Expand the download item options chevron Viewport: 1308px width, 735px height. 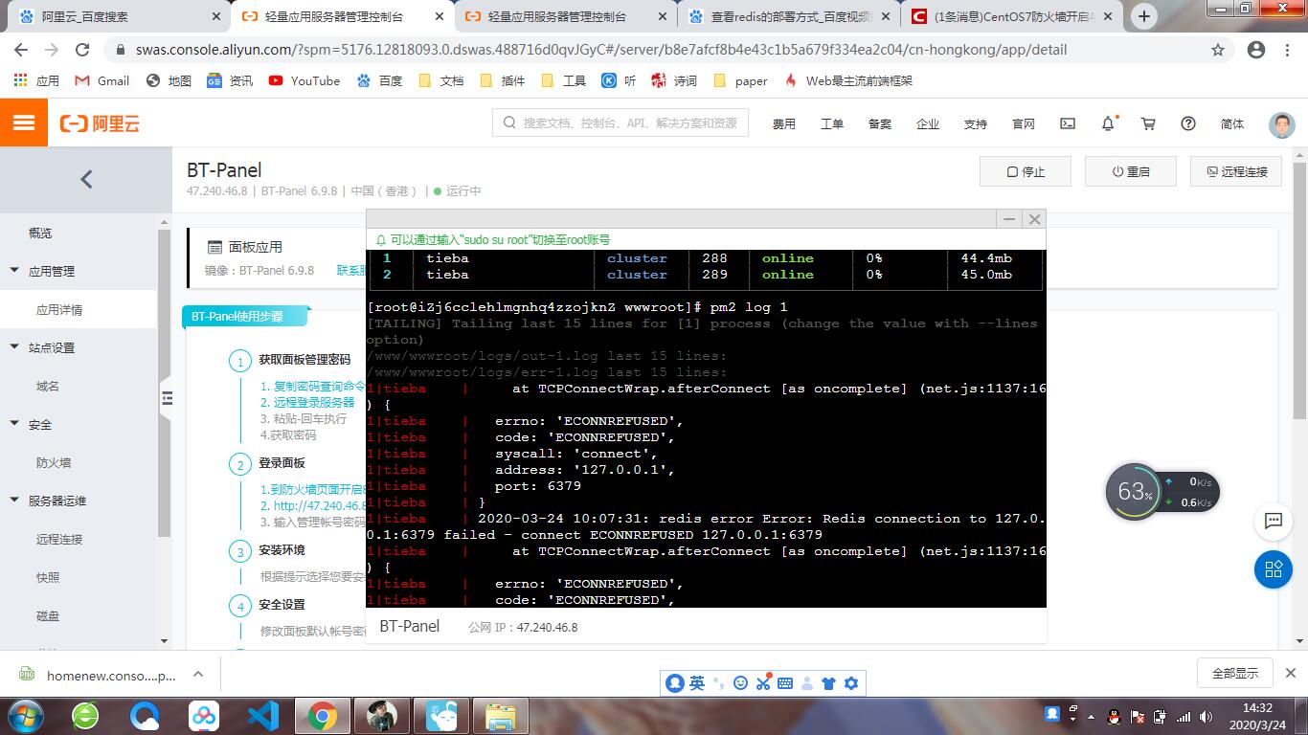(x=198, y=674)
